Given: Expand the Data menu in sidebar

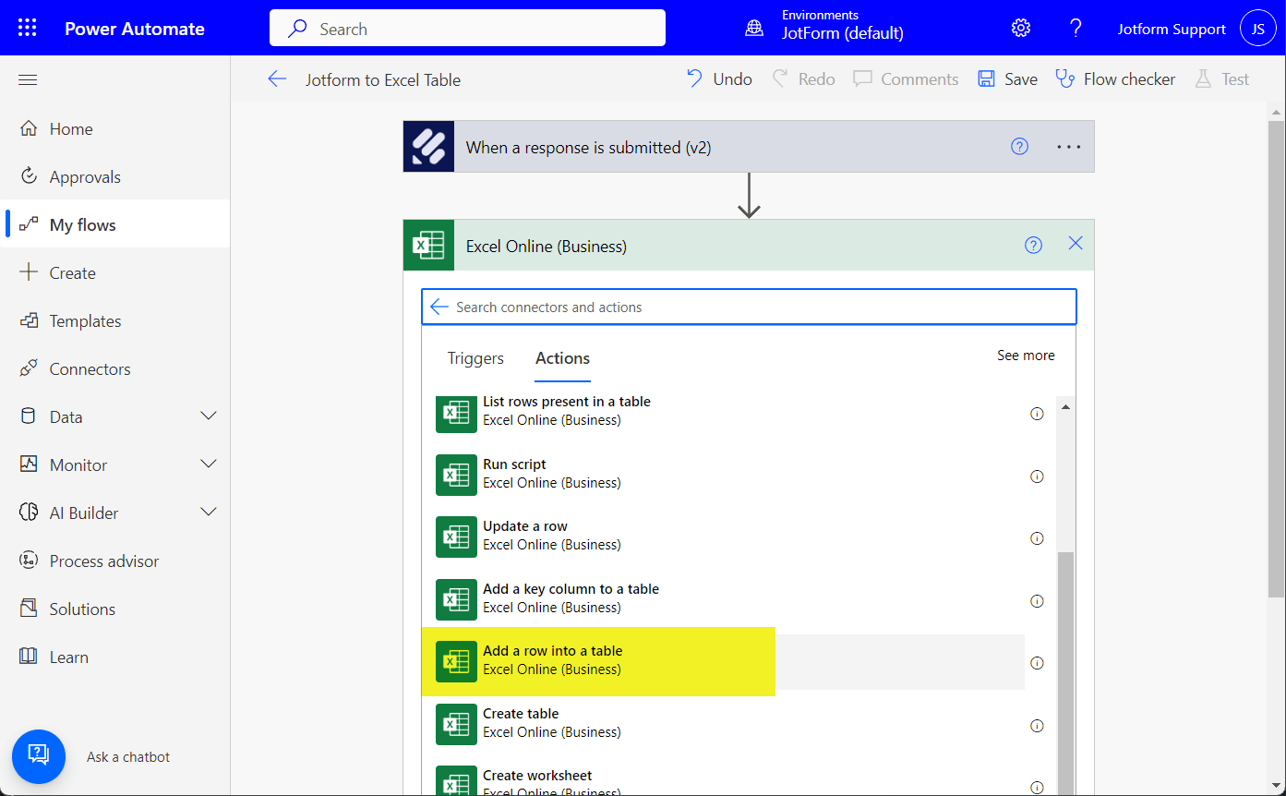Looking at the screenshot, I should coord(209,416).
